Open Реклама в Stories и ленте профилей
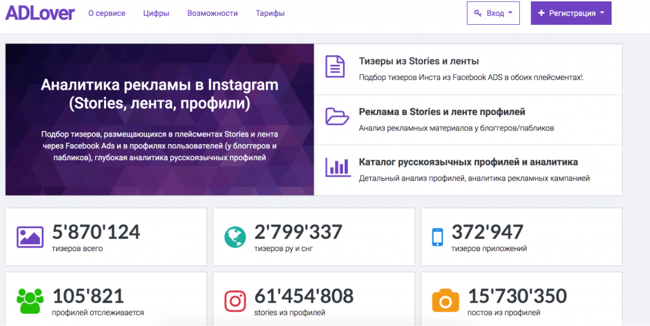This screenshot has width=650, height=326. click(x=442, y=112)
